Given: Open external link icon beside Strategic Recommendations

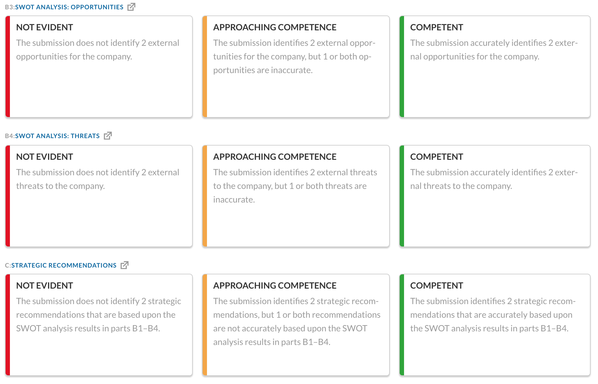Looking at the screenshot, I should (125, 265).
